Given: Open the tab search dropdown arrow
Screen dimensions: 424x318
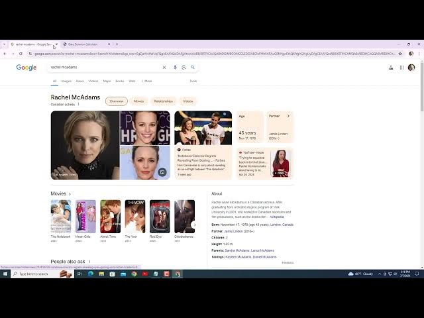Looking at the screenshot, I should 4,44.
